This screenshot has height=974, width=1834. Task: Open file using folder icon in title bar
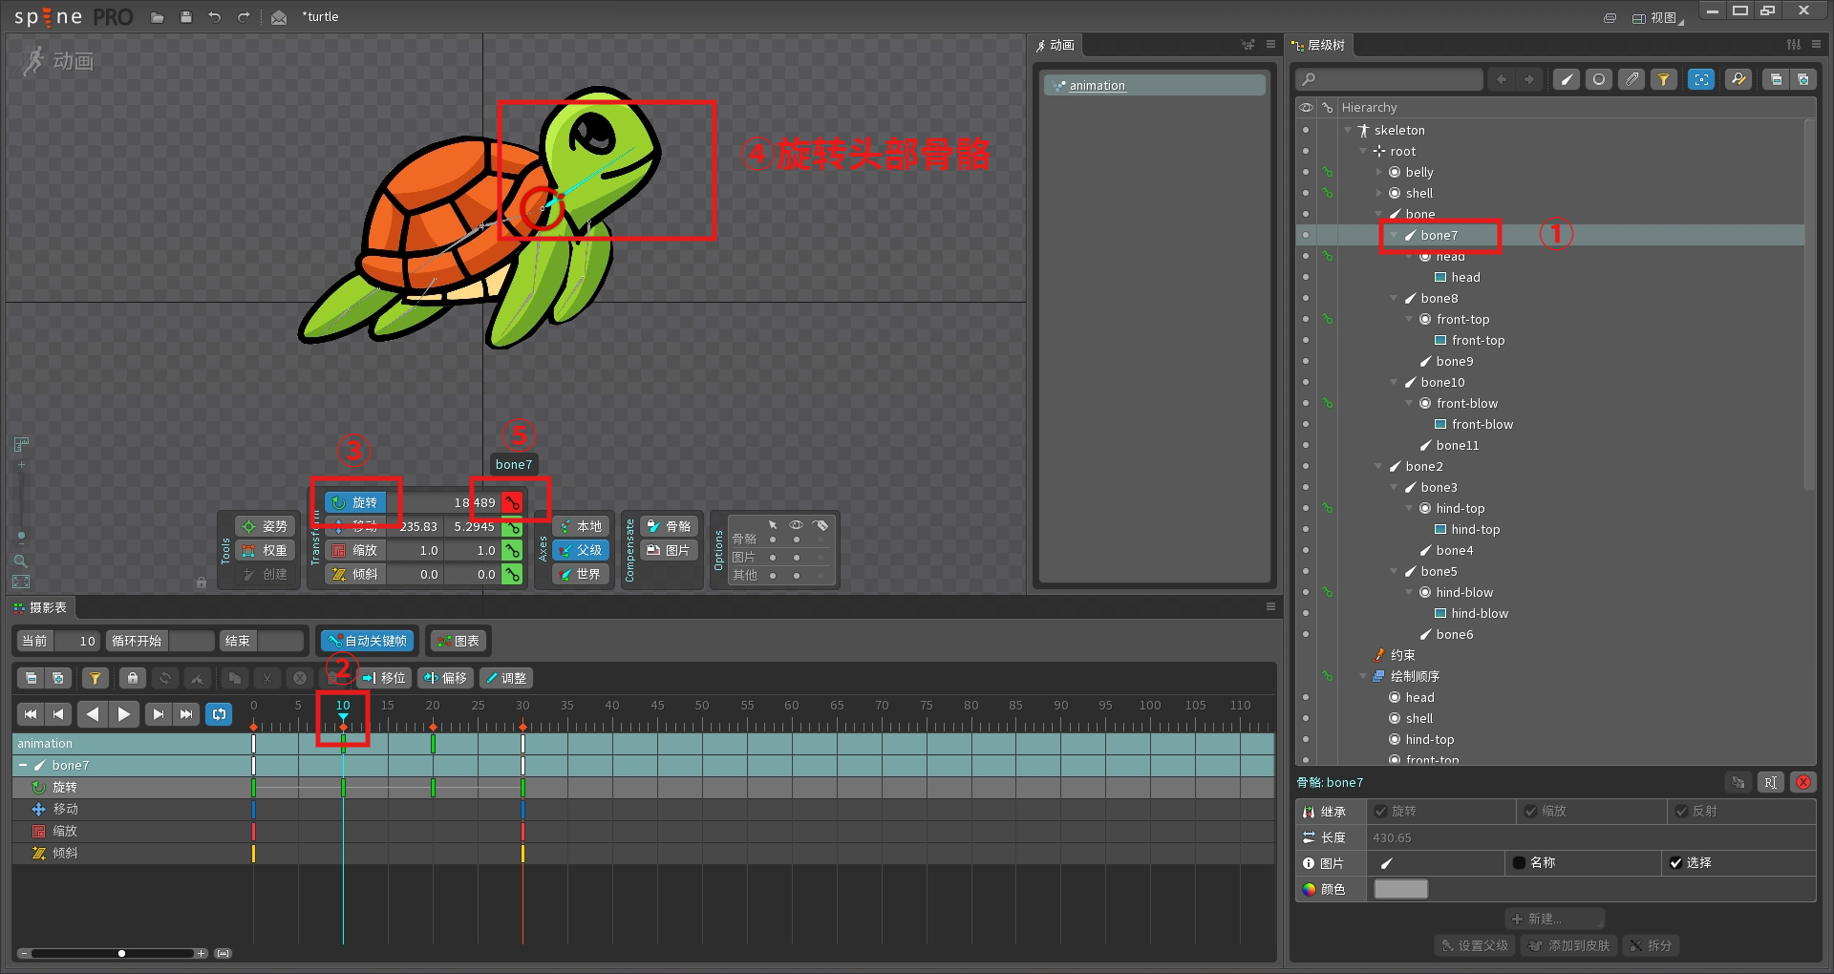pyautogui.click(x=158, y=17)
